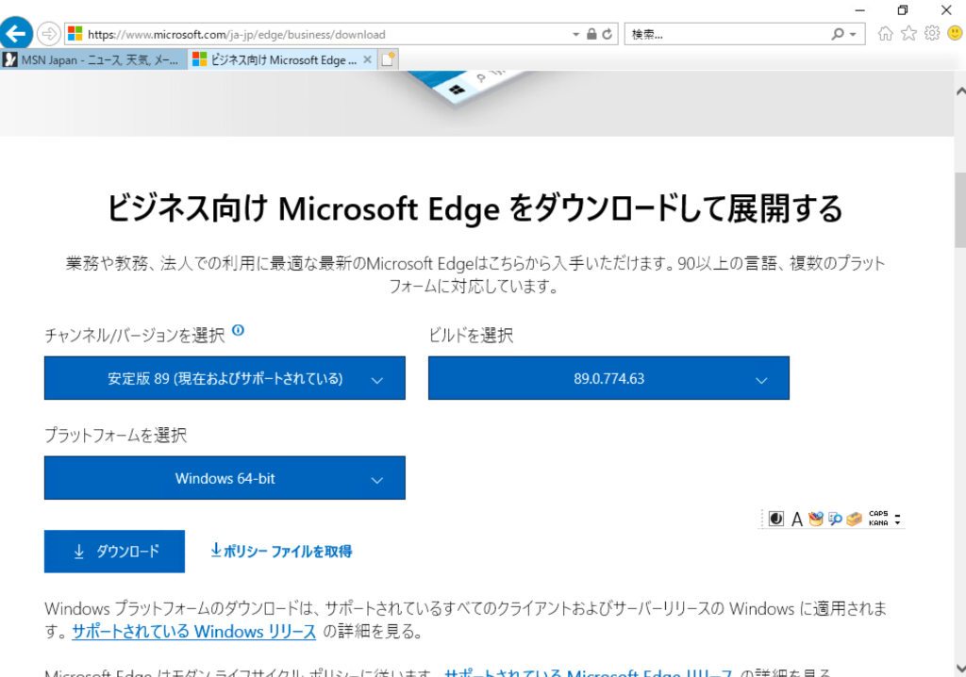Click the smiley feedback icon
This screenshot has width=966, height=677.
pyautogui.click(x=954, y=34)
